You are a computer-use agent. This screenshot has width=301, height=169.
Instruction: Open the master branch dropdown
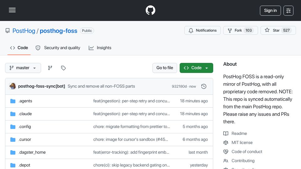click(x=23, y=68)
